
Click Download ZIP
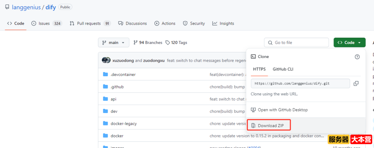click(270, 125)
